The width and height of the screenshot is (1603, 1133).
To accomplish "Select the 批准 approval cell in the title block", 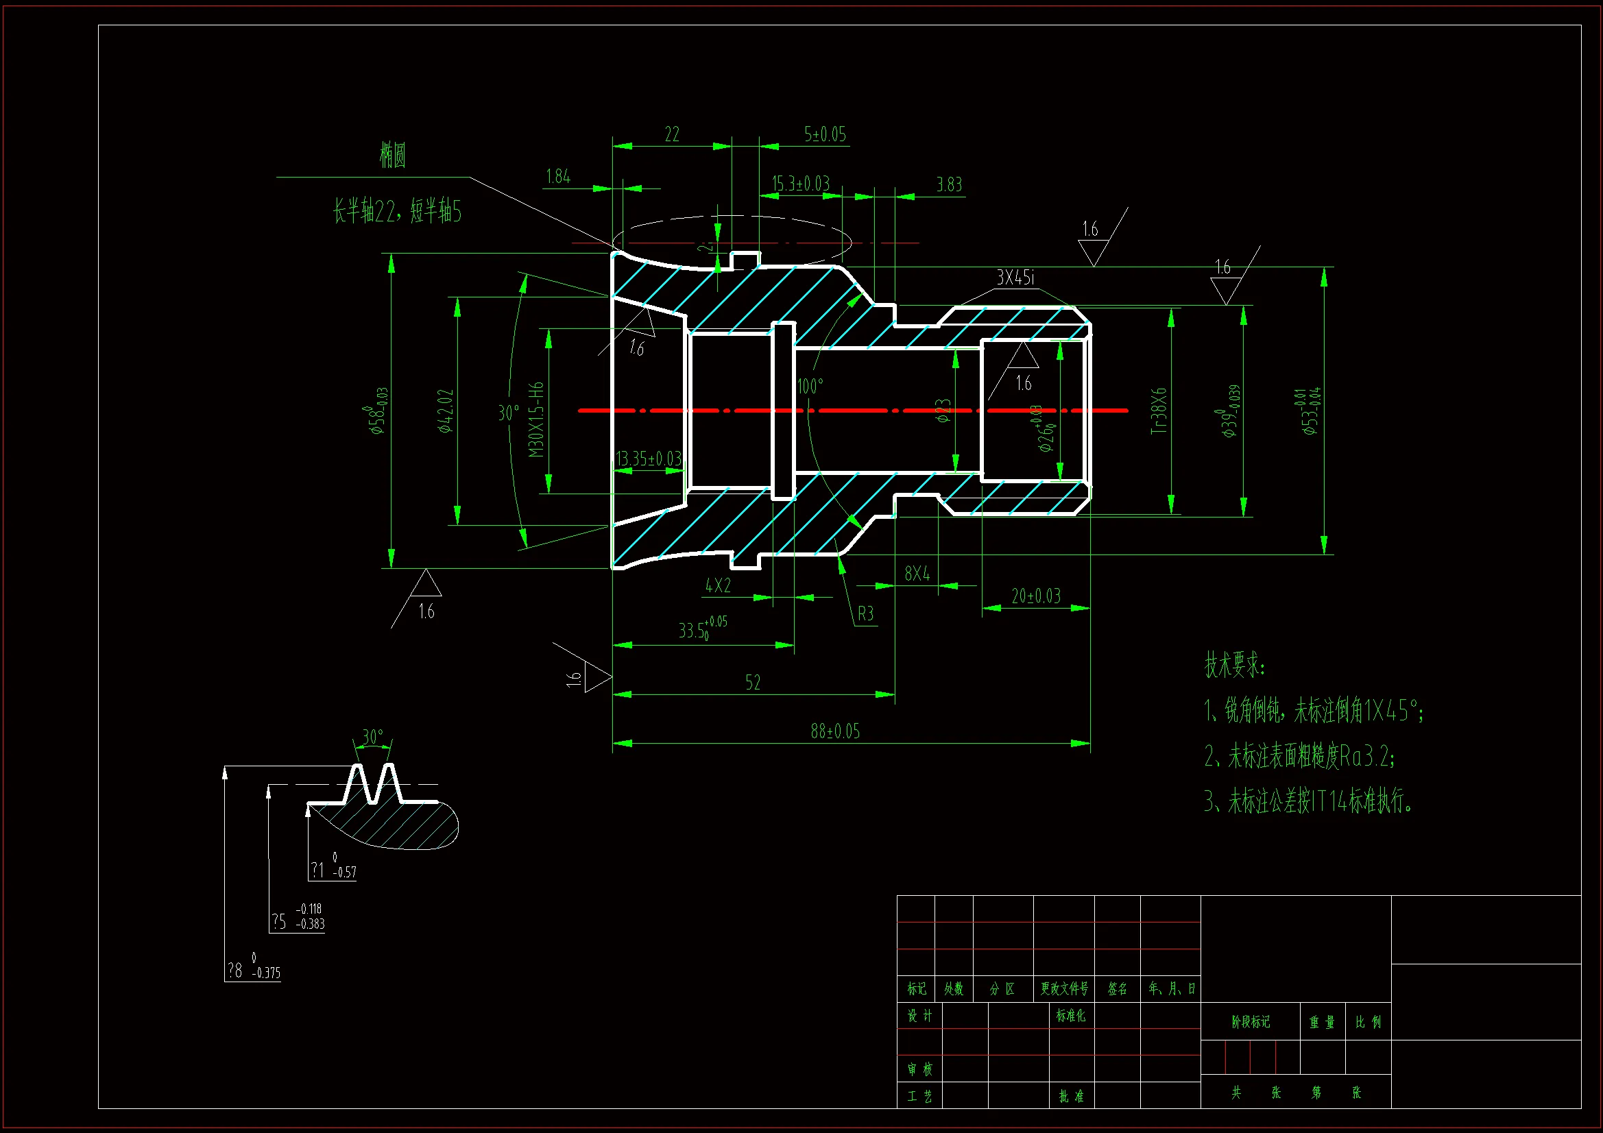I will [x=1071, y=1097].
